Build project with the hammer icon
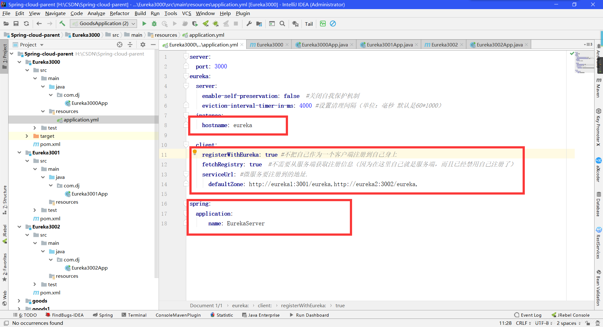Viewport: 603px width, 327px height. coord(62,24)
